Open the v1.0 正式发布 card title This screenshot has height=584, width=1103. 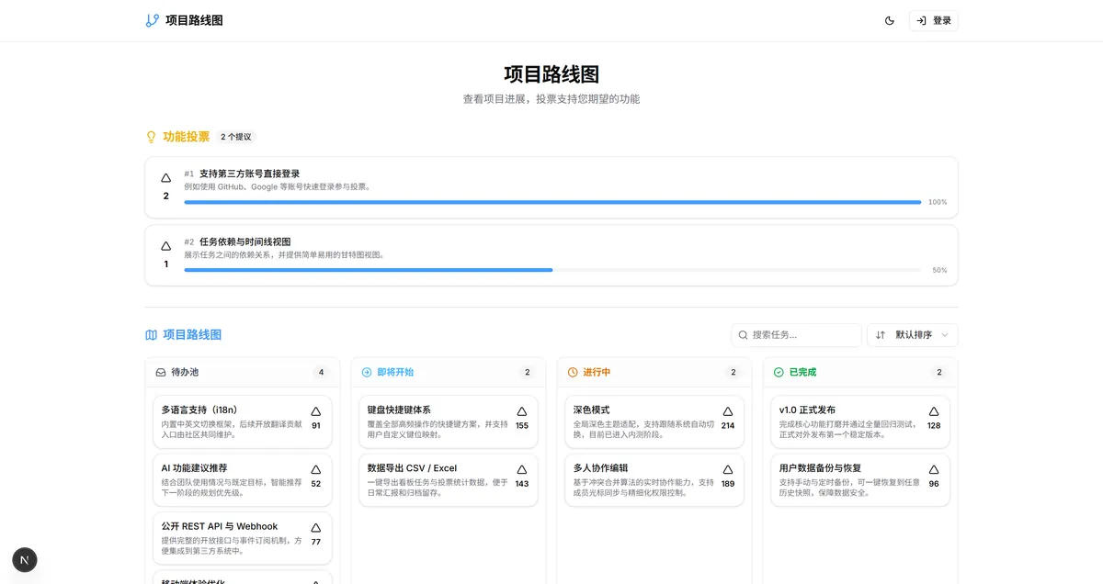[x=807, y=410]
